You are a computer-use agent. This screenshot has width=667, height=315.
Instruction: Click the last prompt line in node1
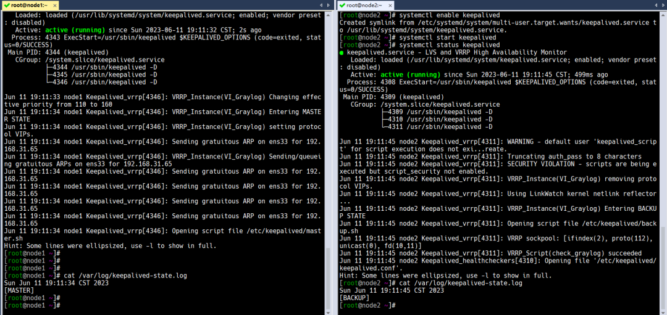[x=32, y=305]
